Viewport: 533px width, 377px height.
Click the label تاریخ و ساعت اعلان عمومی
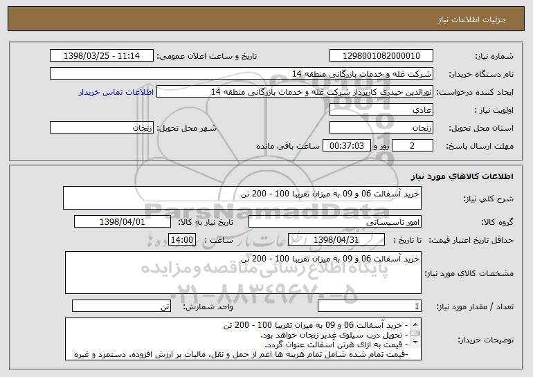207,57
